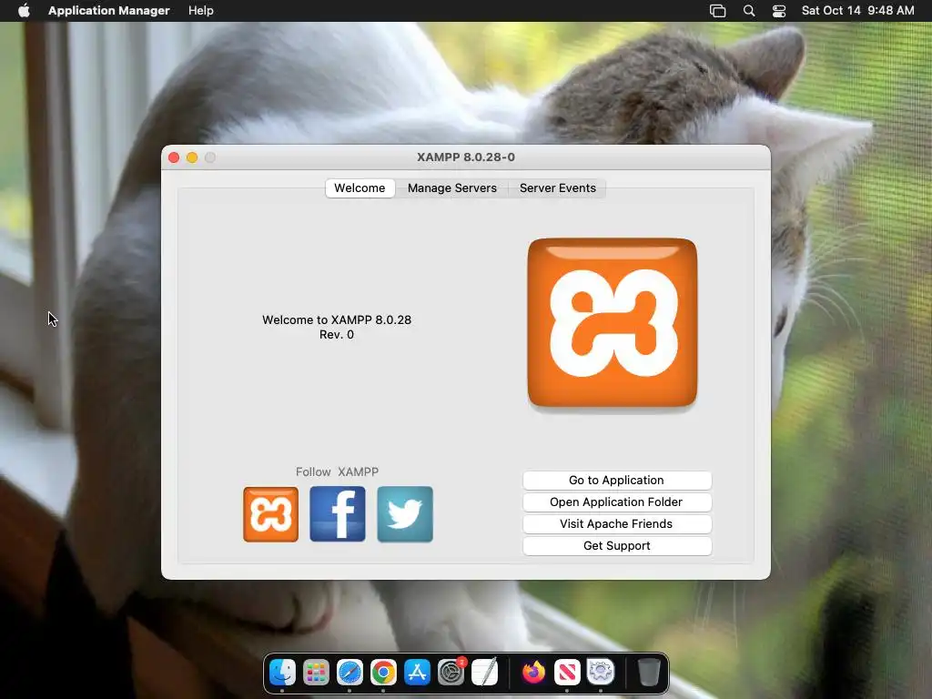This screenshot has width=932, height=699.
Task: Open the XAMPP website follow icon
Action: pyautogui.click(x=270, y=514)
